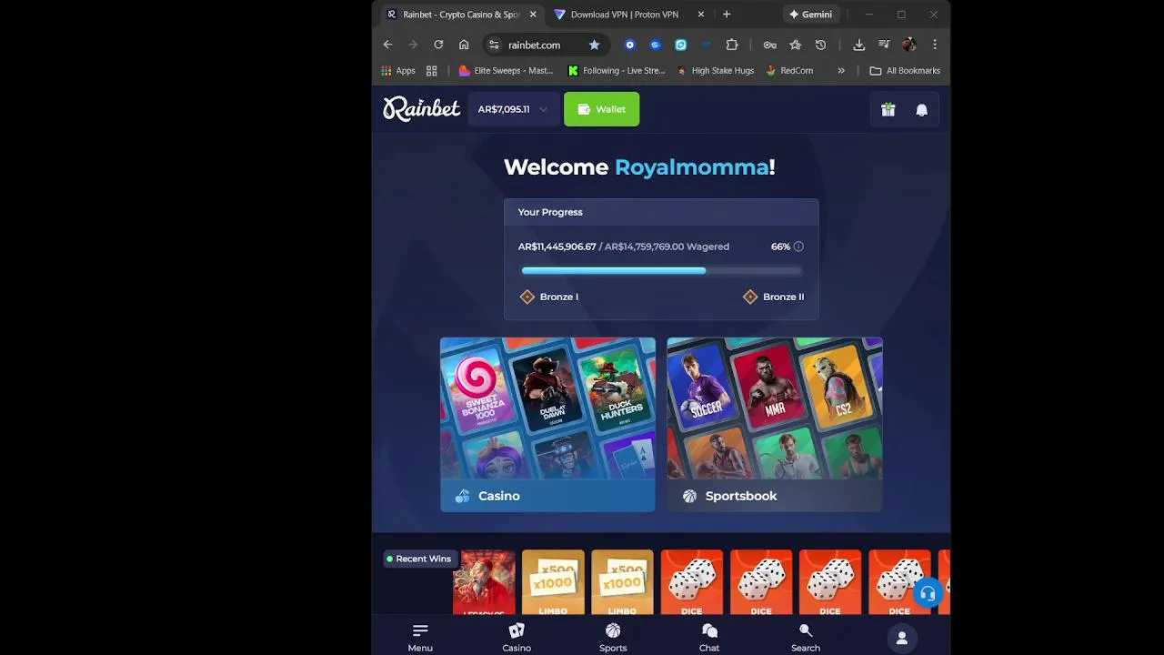Open the Gemini button
Screen dimensions: 1164x655
(810, 15)
